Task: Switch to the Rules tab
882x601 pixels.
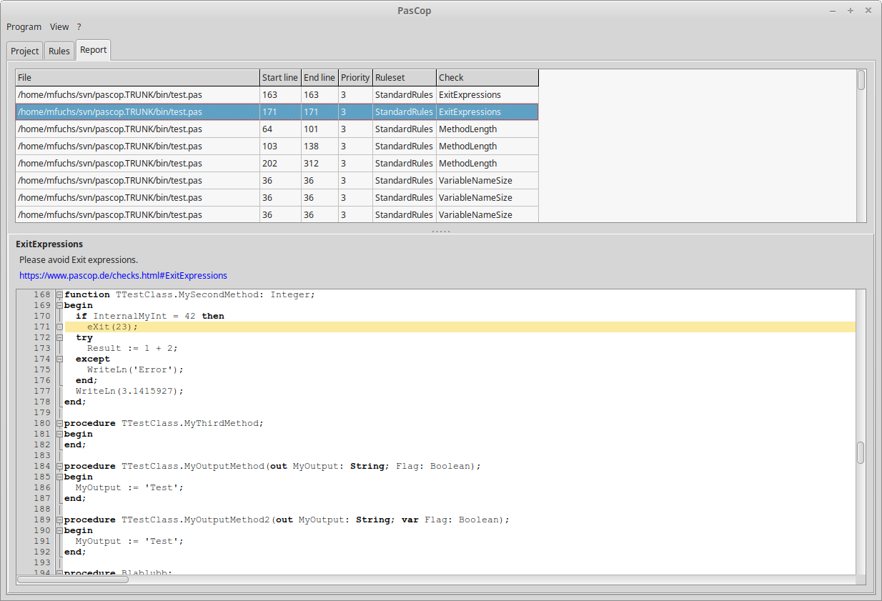Action: pyautogui.click(x=59, y=51)
